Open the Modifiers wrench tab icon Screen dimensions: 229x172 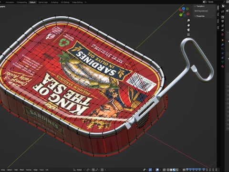pyautogui.click(x=223, y=44)
